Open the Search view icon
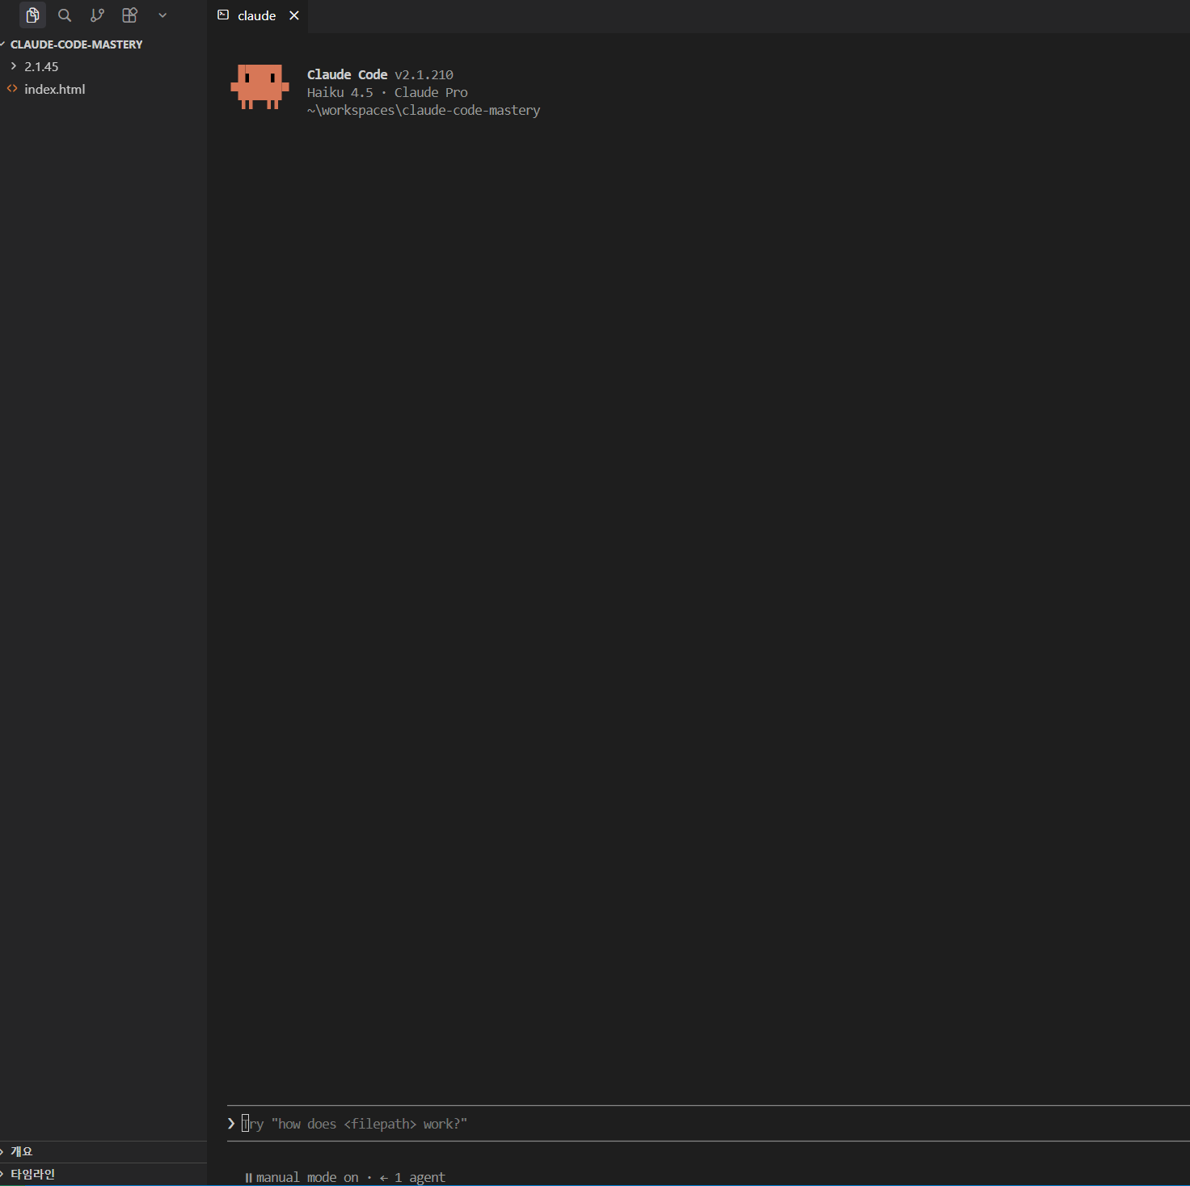 click(x=65, y=15)
